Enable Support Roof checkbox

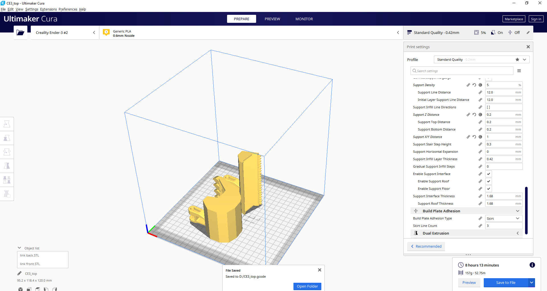click(x=489, y=181)
